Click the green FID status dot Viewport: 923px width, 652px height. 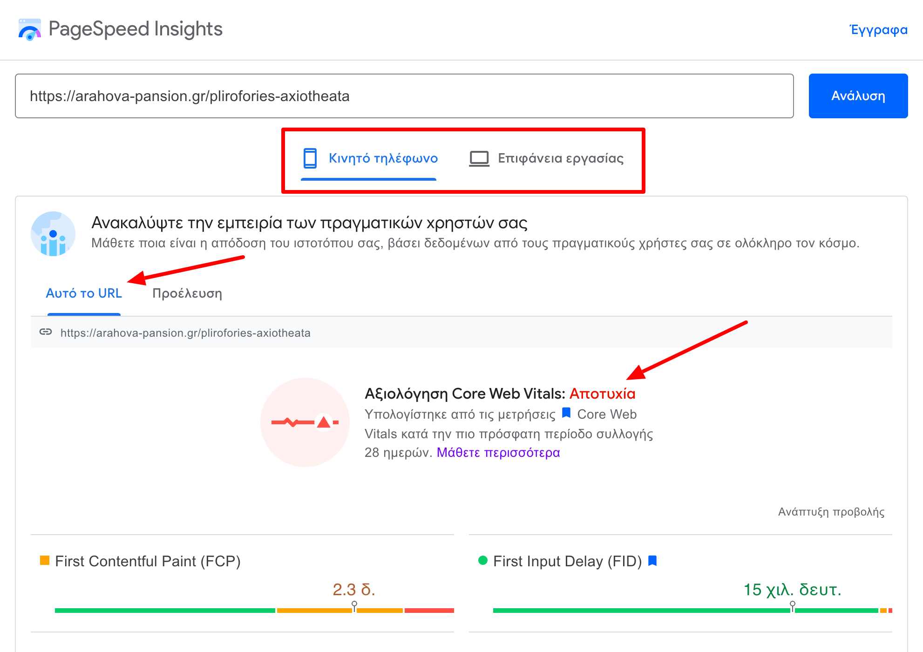483,560
